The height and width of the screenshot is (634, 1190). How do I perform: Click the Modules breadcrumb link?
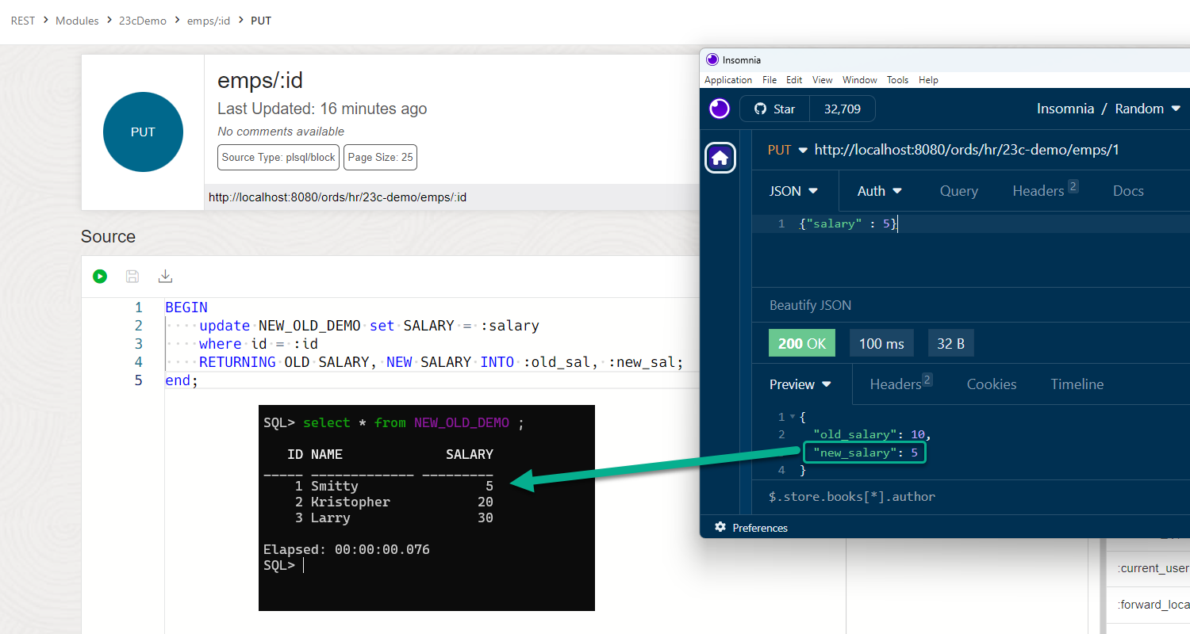[x=77, y=21]
